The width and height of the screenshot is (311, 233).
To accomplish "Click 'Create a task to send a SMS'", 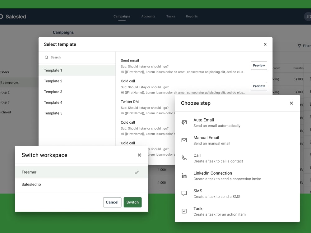I will point(217,197).
